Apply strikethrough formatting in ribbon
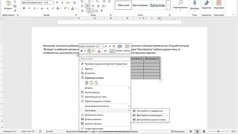 click(42, 8)
